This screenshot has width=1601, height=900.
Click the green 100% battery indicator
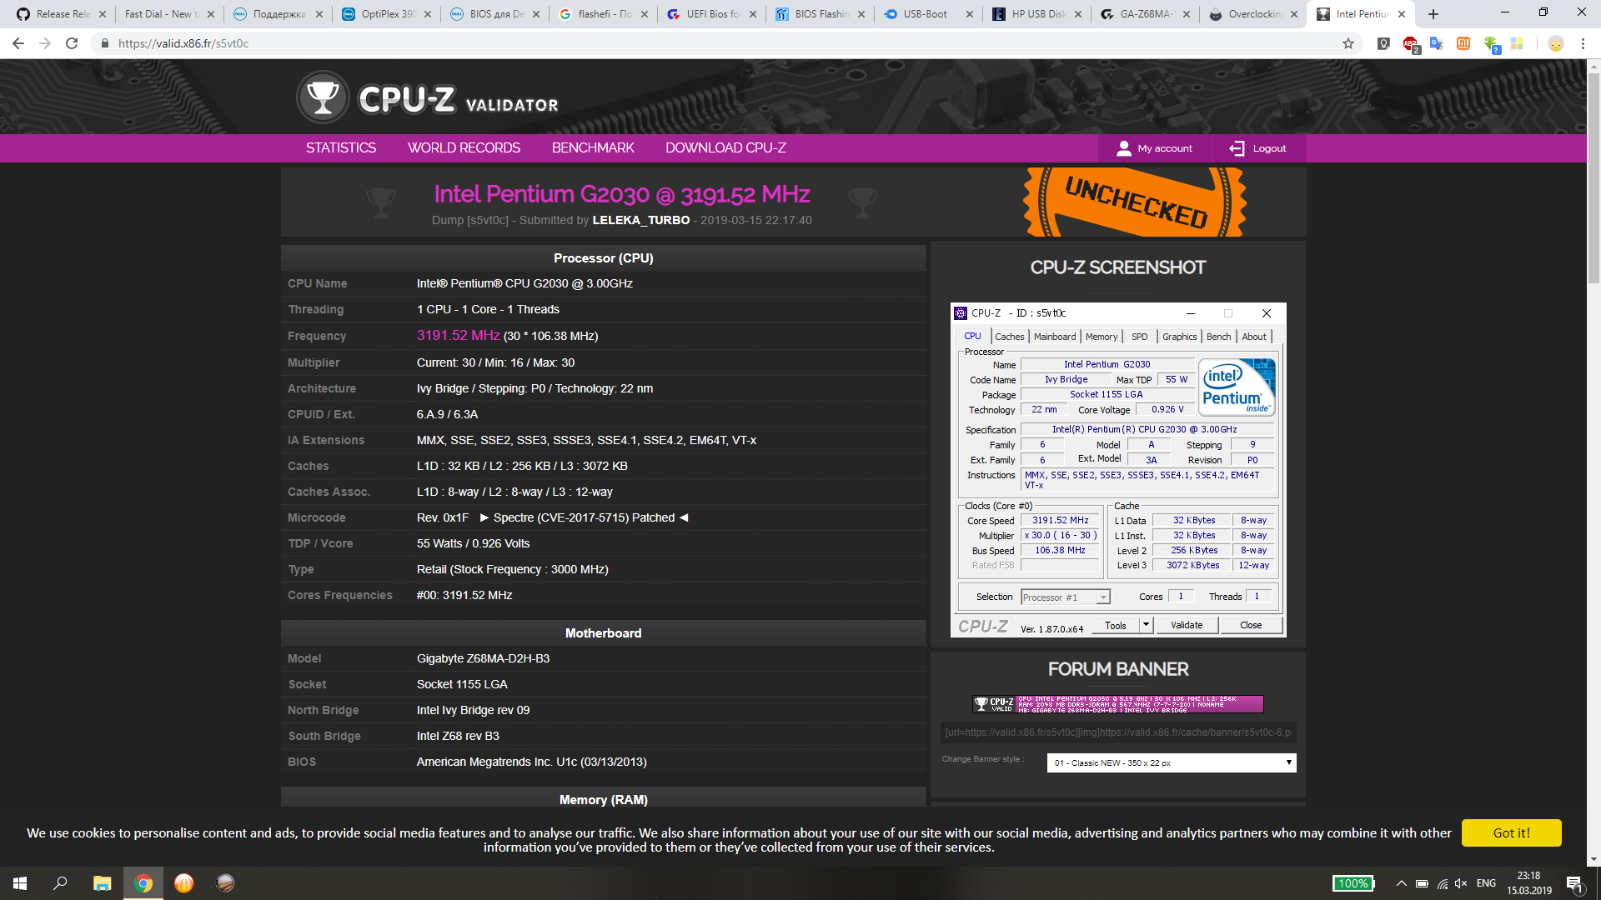[1353, 883]
